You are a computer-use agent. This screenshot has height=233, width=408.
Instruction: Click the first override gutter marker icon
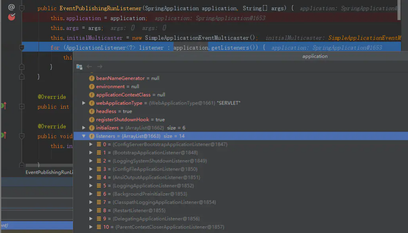point(4,106)
